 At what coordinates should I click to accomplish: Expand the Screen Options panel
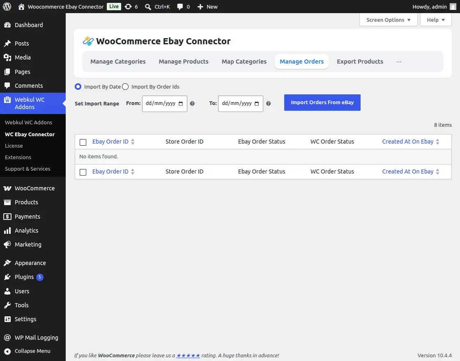coord(388,20)
